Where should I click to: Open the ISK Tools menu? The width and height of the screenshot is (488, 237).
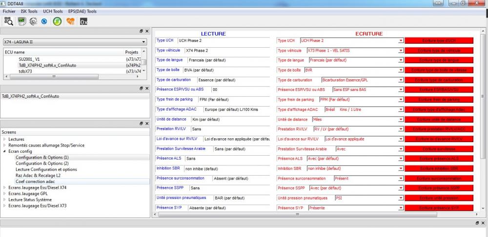pyautogui.click(x=29, y=11)
